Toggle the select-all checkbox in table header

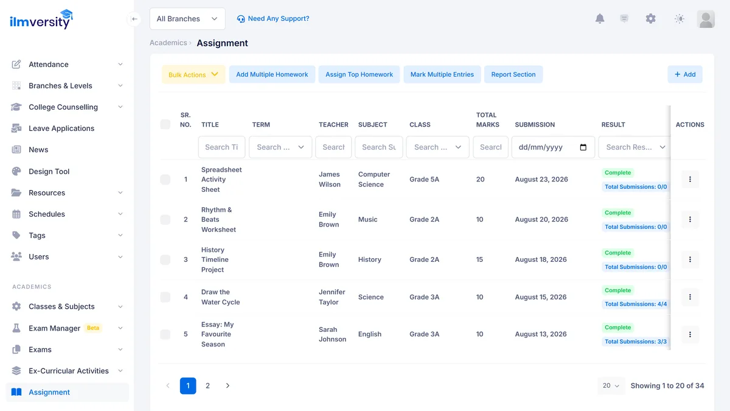165,124
